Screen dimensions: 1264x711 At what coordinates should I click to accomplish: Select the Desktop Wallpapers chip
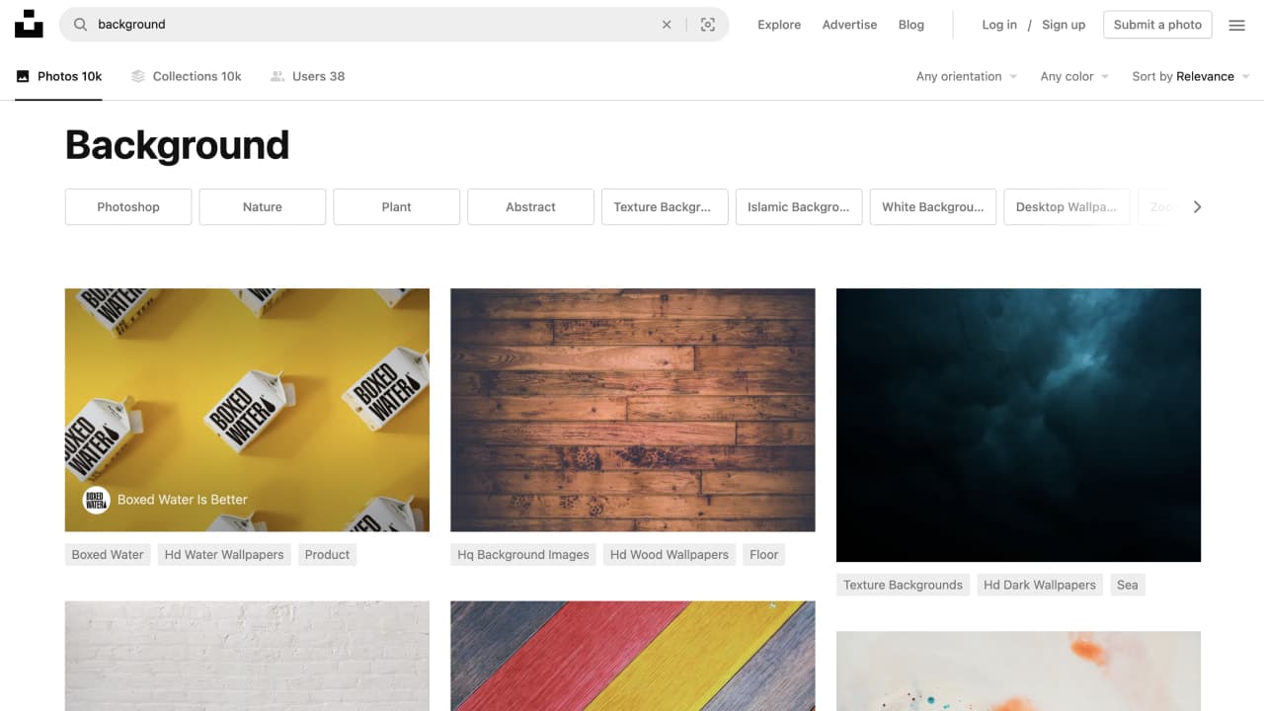click(x=1067, y=206)
